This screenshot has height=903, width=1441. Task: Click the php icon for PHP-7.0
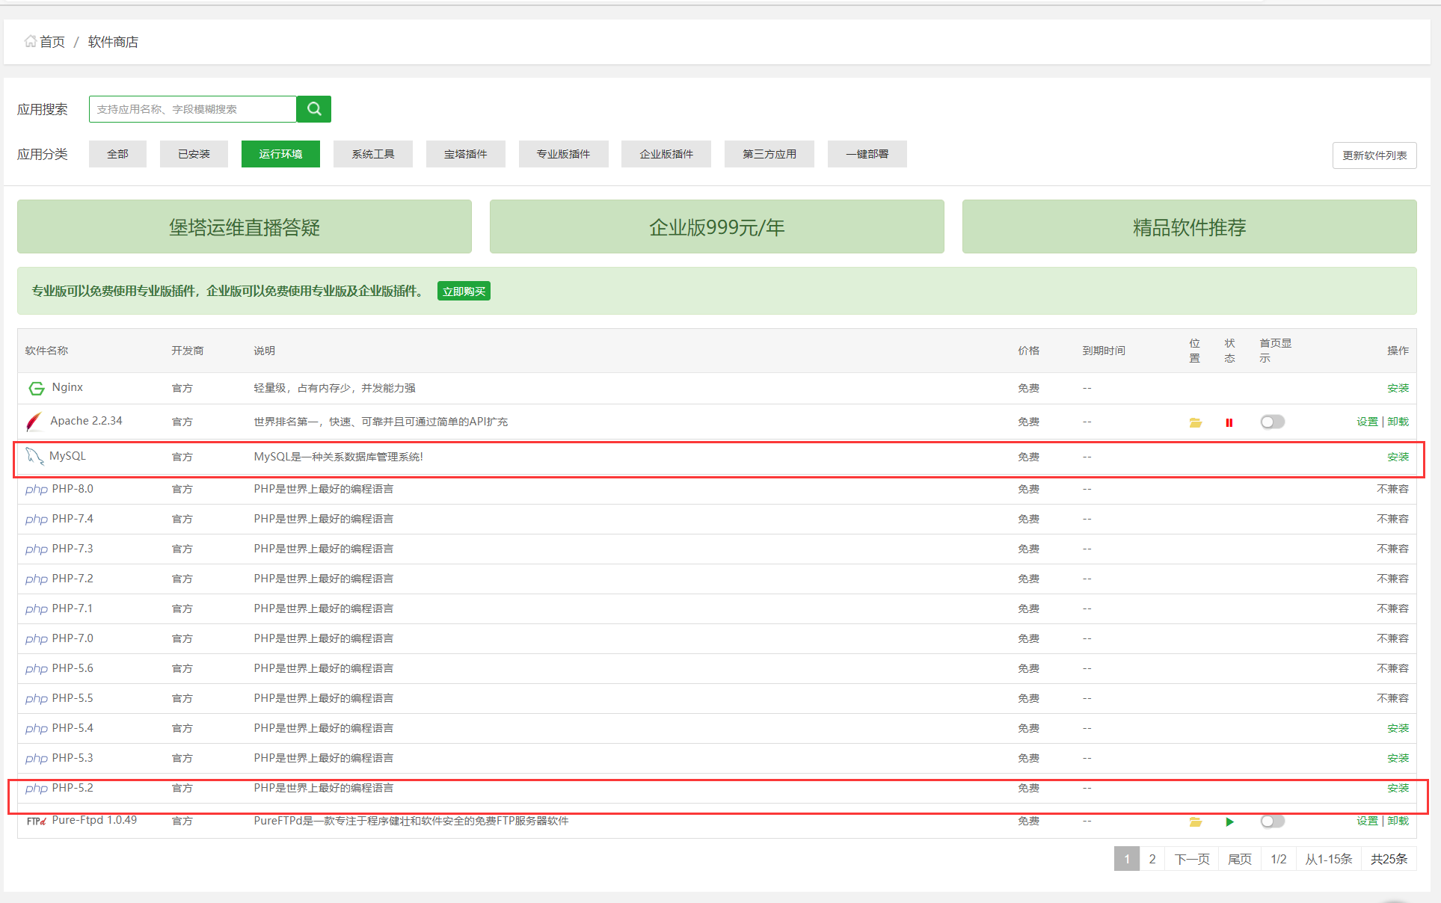tap(36, 639)
